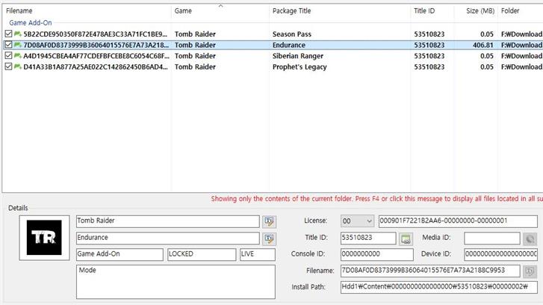
Task: Click the folder path in Season Pass row
Action: (x=521, y=34)
